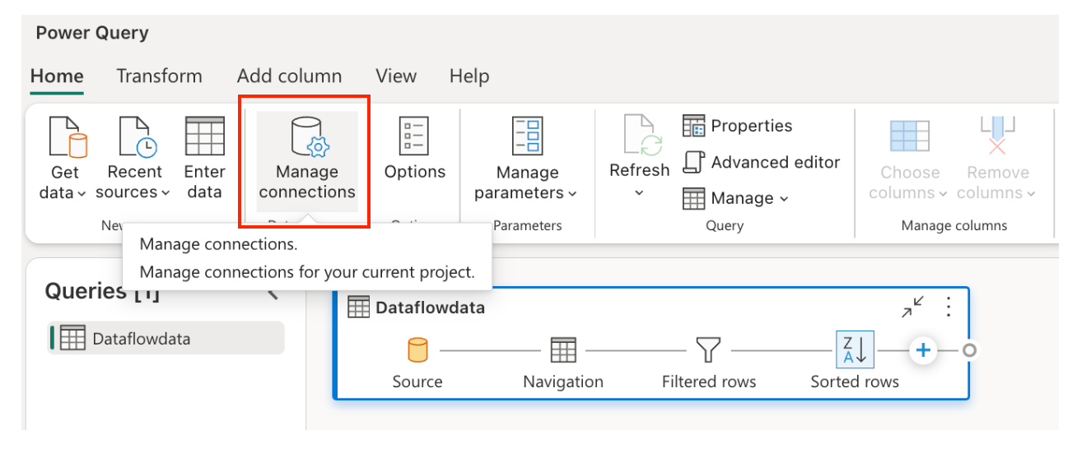Click the Enter data table icon
Image resolution: width=1077 pixels, height=467 pixels.
pos(204,136)
